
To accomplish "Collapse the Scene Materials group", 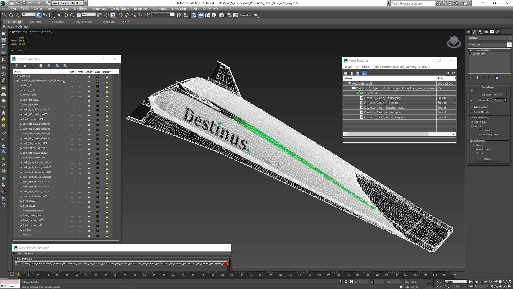I will [x=14, y=259].
